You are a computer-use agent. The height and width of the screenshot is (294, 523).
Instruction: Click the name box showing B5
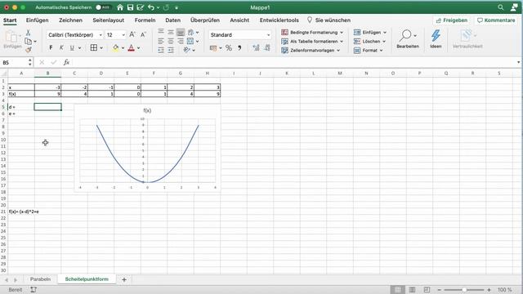coord(16,62)
